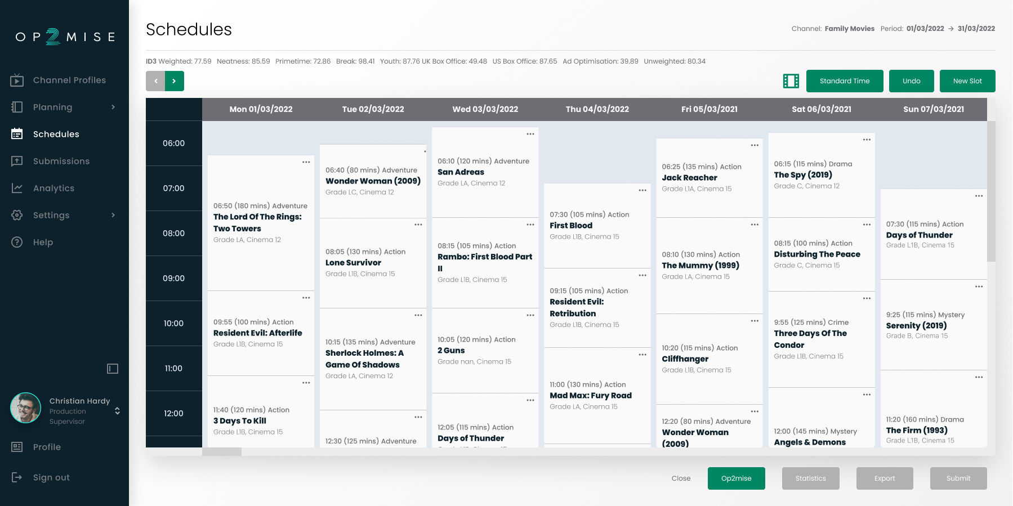Toggle the Standard Time button
The height and width of the screenshot is (506, 1013).
coord(844,81)
